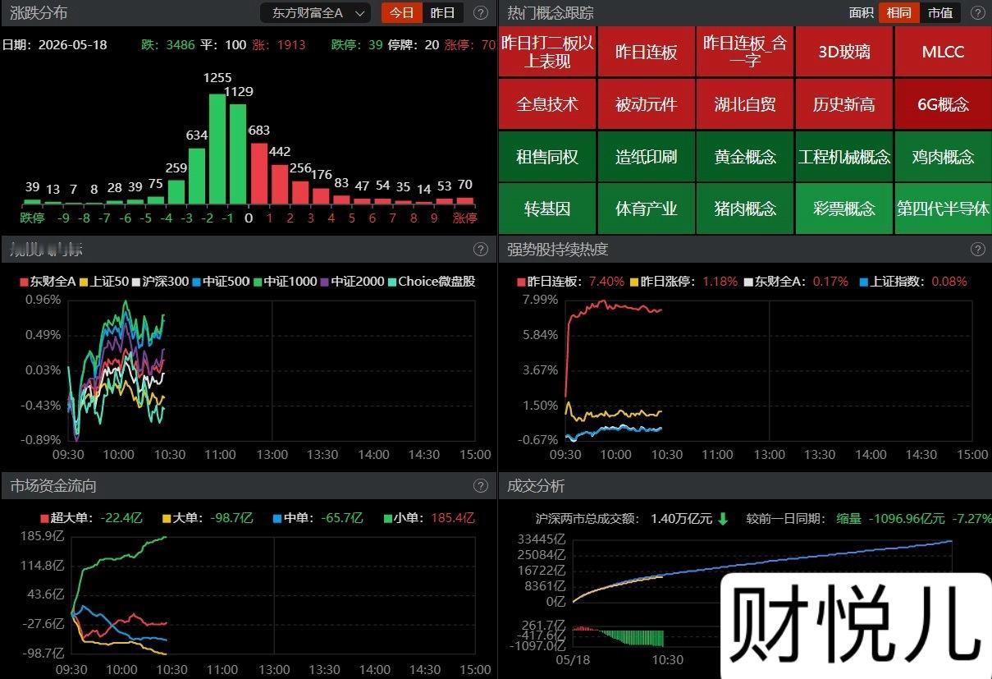Toggle 上证指数 series in heat legend

(913, 282)
